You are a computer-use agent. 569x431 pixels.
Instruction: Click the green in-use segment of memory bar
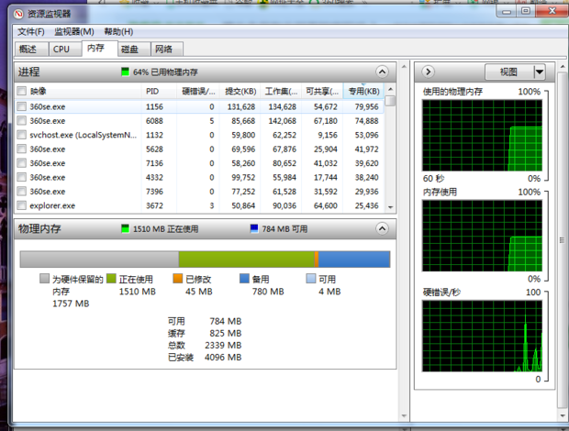246,260
